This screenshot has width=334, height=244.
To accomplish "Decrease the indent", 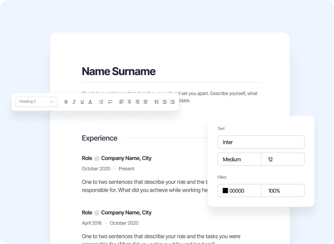I will pyautogui.click(x=165, y=102).
